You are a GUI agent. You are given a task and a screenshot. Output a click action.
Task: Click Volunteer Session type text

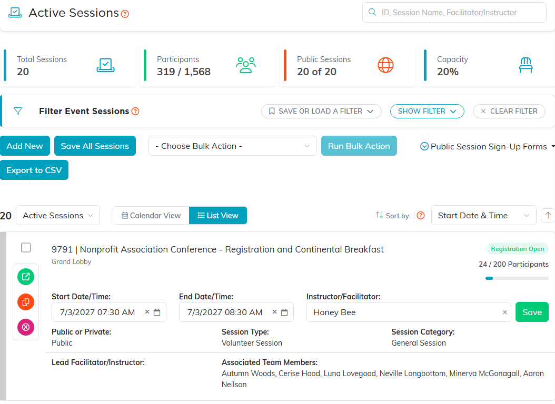(252, 343)
